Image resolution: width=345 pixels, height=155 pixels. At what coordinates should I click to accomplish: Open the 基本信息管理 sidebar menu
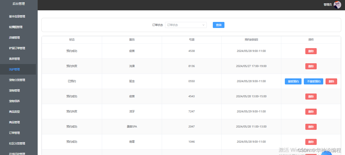pos(17,16)
